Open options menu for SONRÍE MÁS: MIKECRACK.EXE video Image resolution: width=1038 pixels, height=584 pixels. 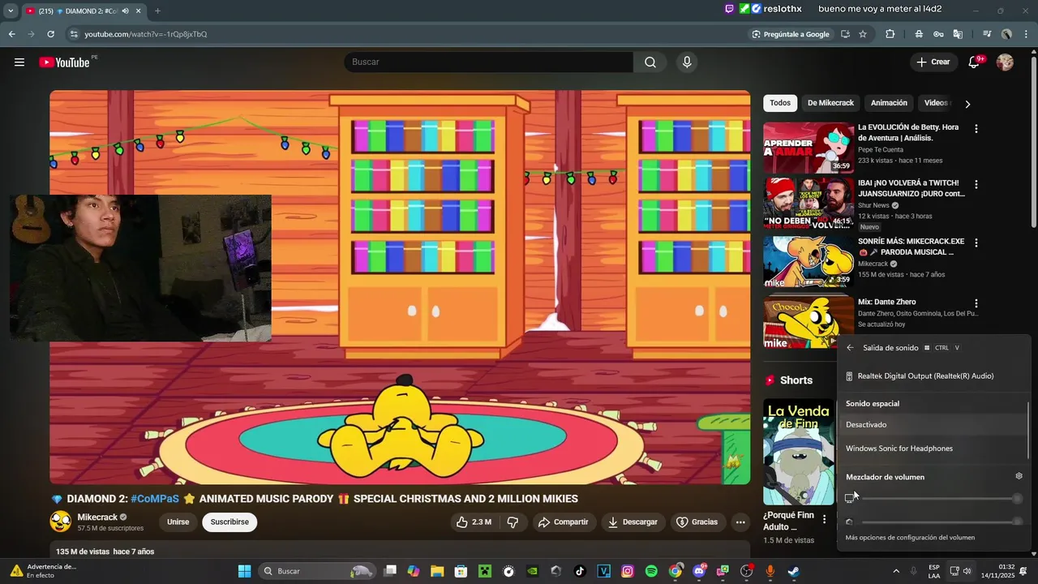coord(976,243)
